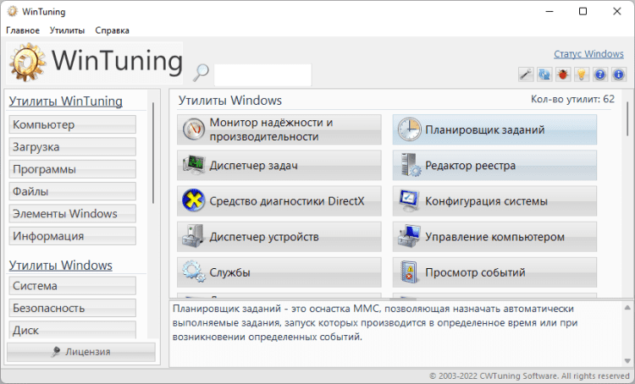Click the gauge icon of Монитор надёжности
This screenshot has width=635, height=384.
193,129
